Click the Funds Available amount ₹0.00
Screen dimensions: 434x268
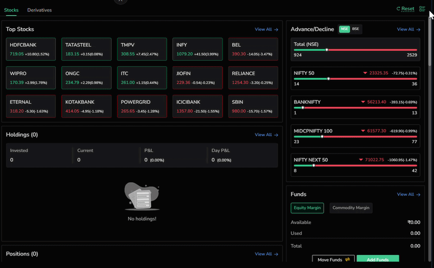[414, 222]
